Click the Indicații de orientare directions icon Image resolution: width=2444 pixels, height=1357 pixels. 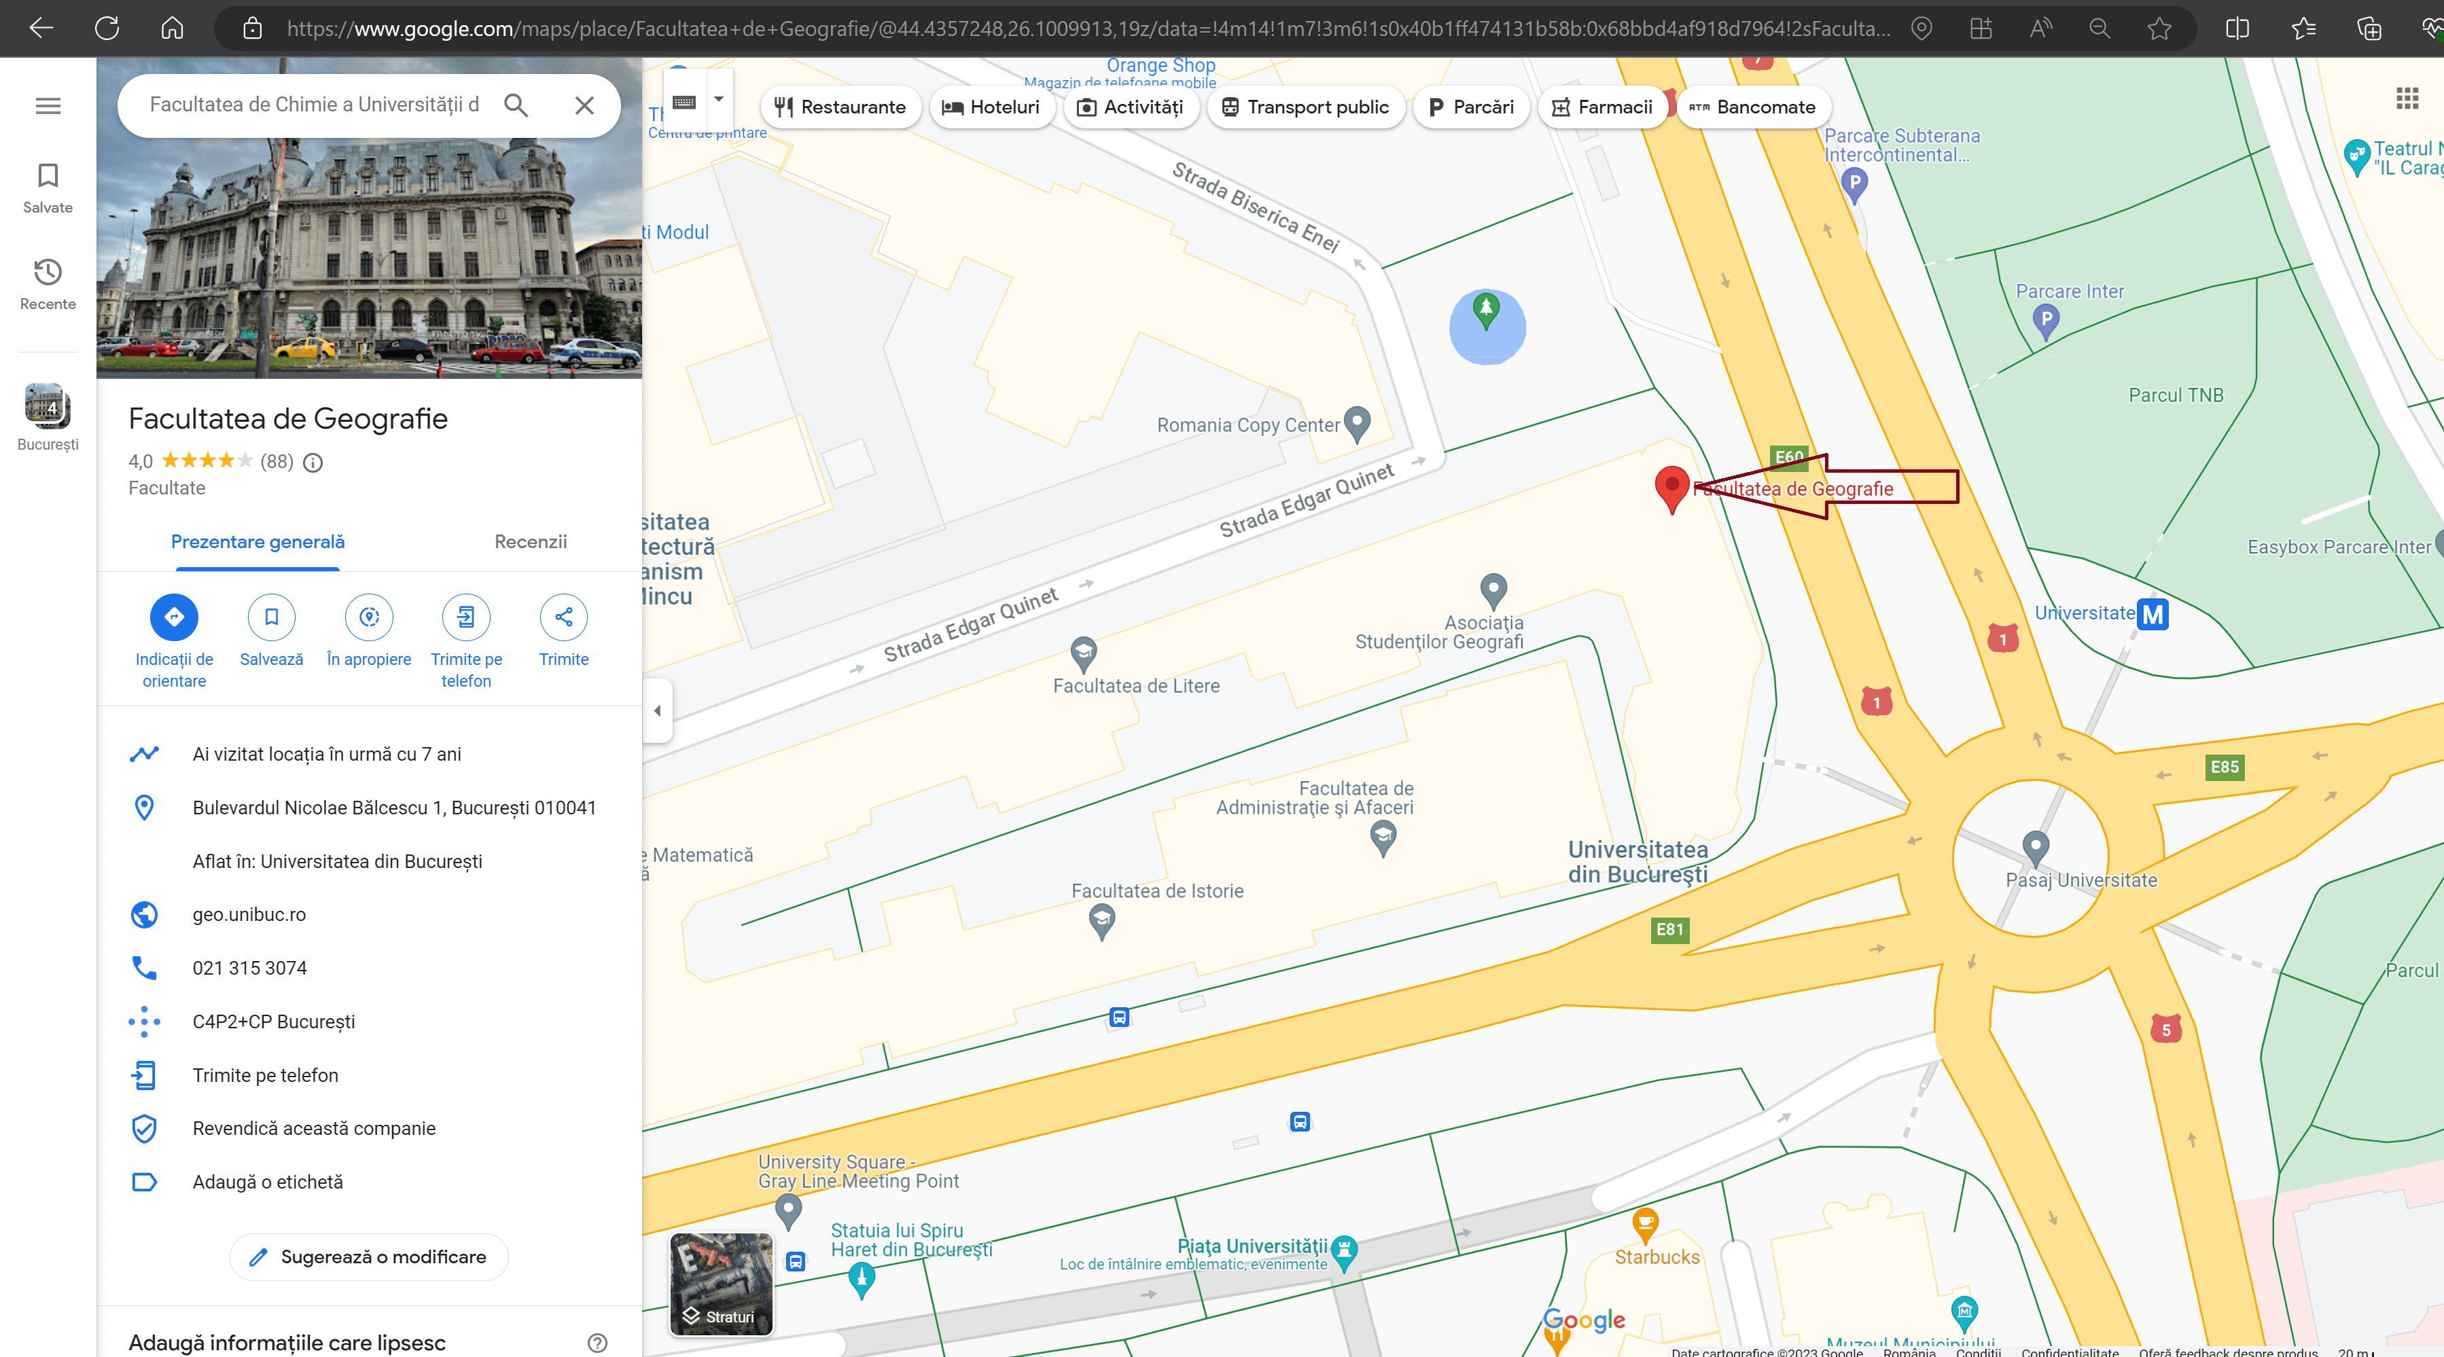[174, 617]
